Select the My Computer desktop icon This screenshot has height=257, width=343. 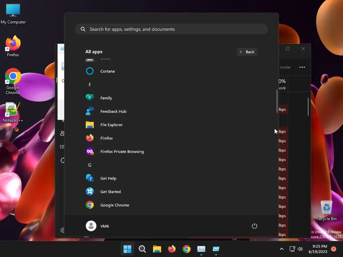tap(13, 14)
